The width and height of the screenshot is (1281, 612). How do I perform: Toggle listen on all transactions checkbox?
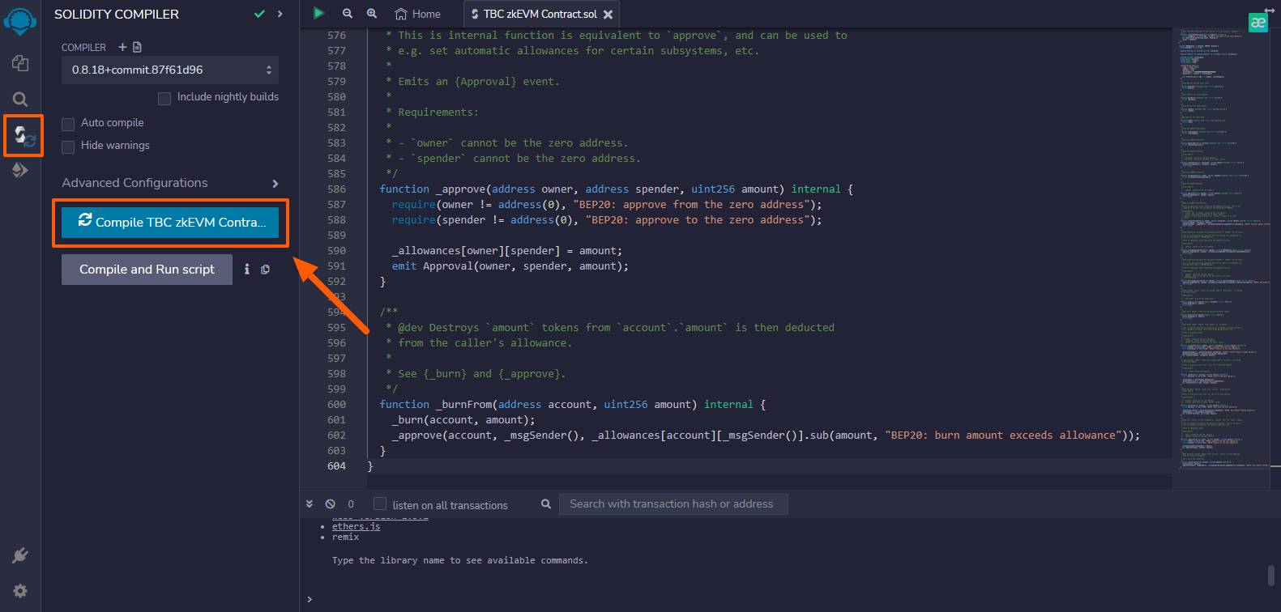[379, 504]
